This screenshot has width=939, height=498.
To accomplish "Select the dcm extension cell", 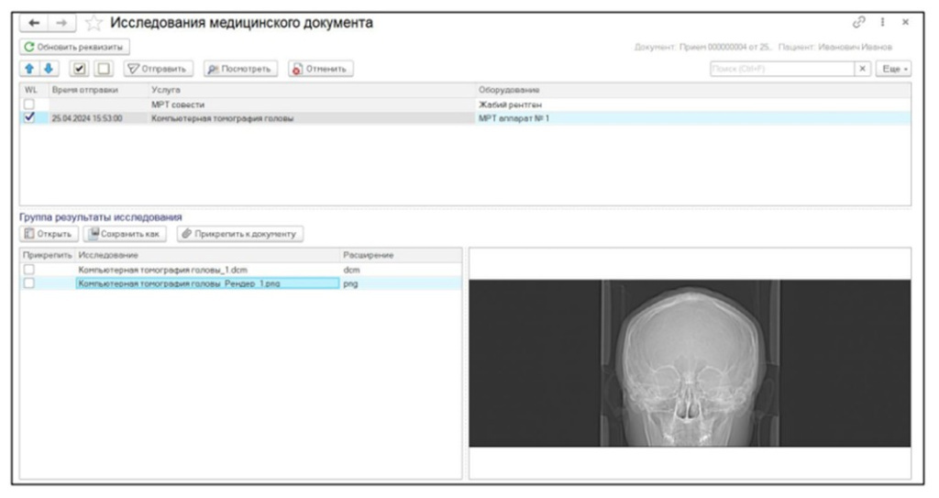I will pyautogui.click(x=401, y=270).
